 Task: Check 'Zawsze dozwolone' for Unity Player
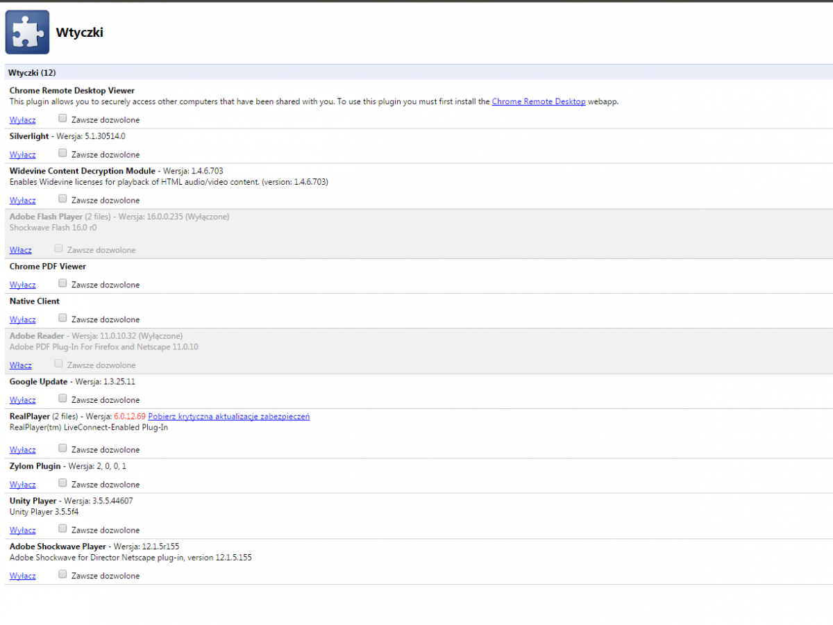[62, 529]
